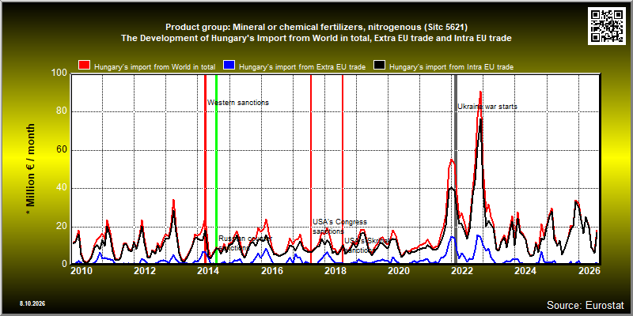
Task: Click the gray vertical Ukraine war marker line
Action: (x=456, y=169)
